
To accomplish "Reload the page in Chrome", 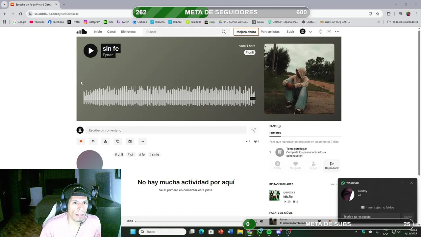I will click(20, 14).
